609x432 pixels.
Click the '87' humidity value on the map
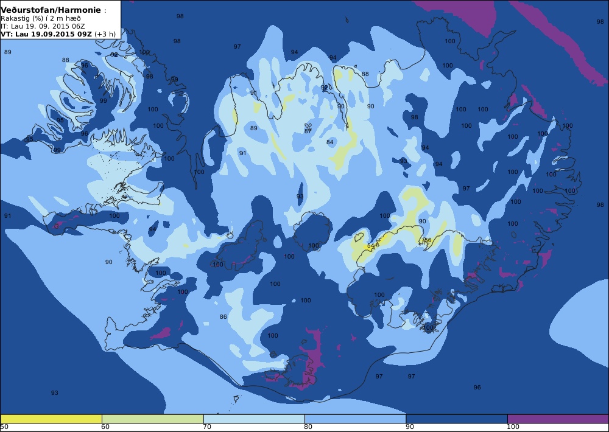[308, 131]
